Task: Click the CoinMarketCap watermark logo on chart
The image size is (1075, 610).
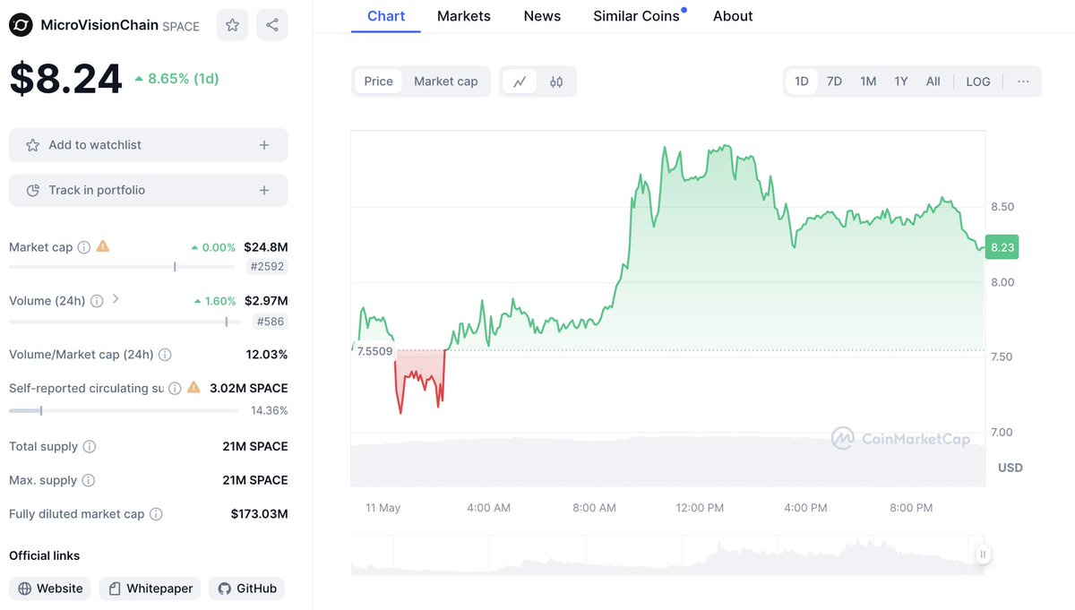Action: 842,439
